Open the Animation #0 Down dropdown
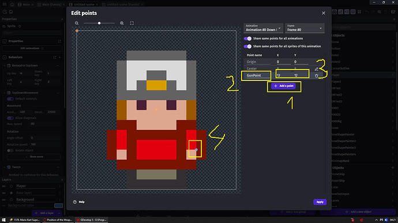 263,28
